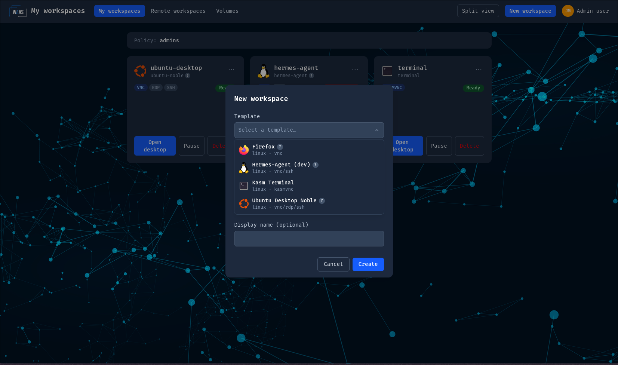Select the Kasm Terminal template icon
This screenshot has width=618, height=365.
click(244, 185)
